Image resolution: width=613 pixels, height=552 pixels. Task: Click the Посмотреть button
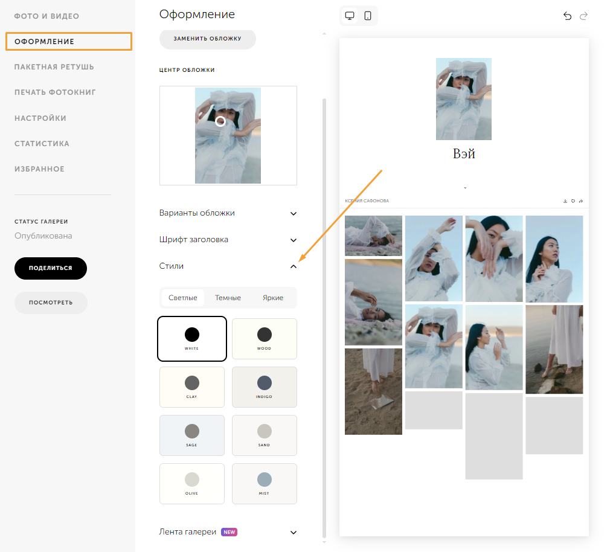pyautogui.click(x=51, y=303)
